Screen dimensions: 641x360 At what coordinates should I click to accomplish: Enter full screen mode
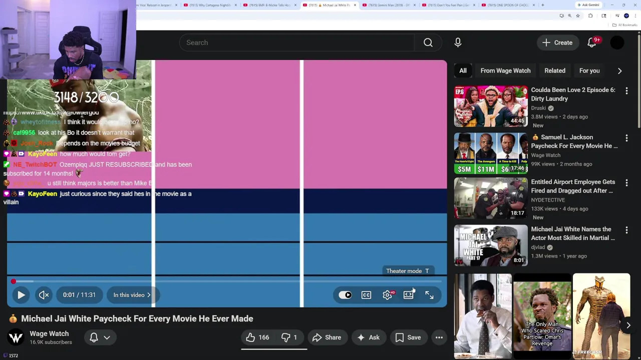[x=429, y=295]
